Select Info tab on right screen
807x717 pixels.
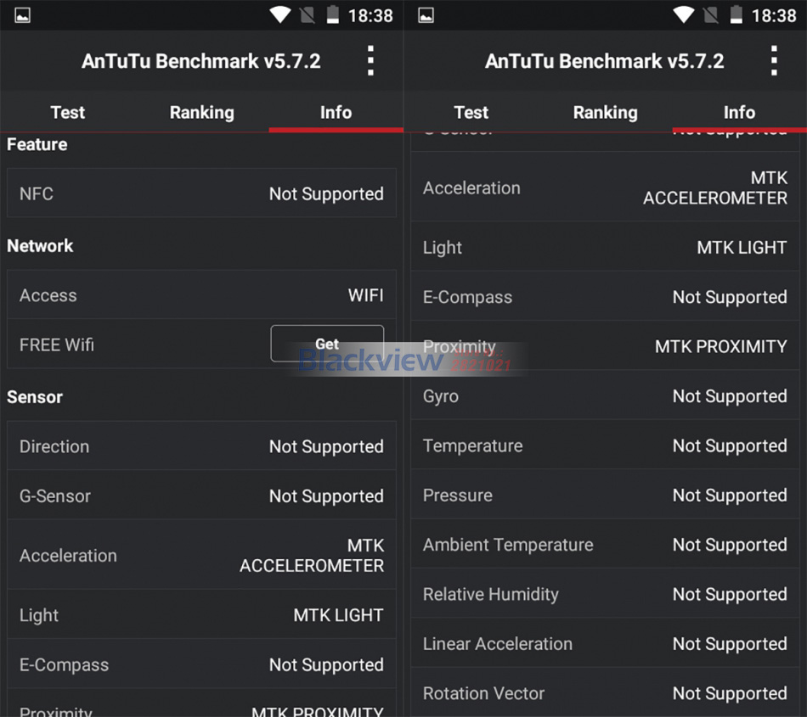click(x=739, y=112)
